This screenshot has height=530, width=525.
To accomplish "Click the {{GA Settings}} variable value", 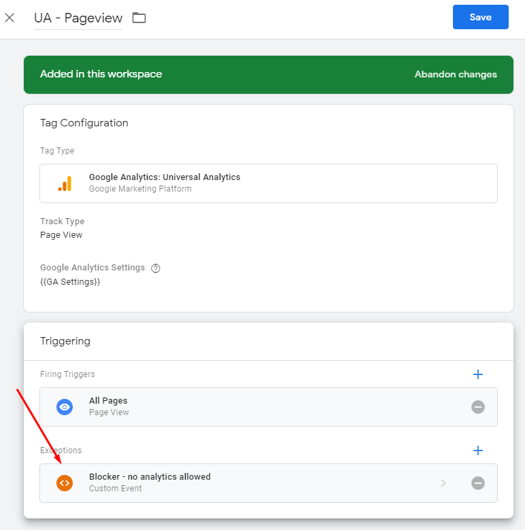I will 70,281.
